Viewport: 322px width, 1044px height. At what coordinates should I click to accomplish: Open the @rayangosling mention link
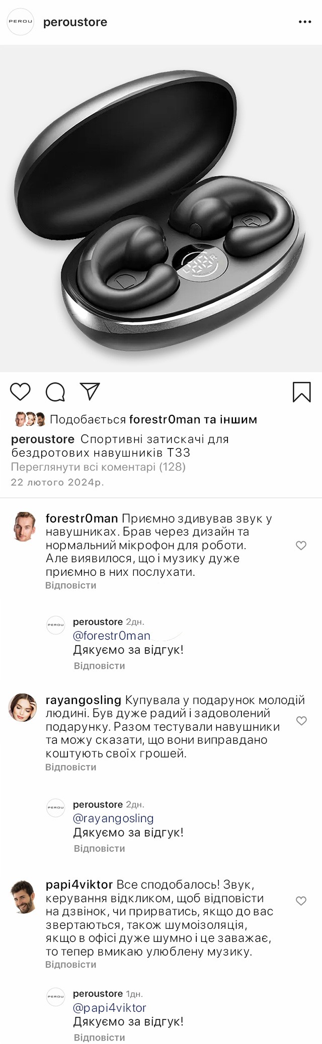[x=113, y=818]
